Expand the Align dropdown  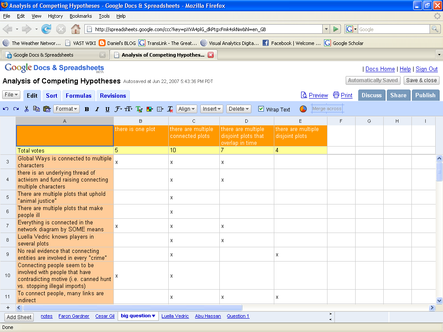click(187, 109)
